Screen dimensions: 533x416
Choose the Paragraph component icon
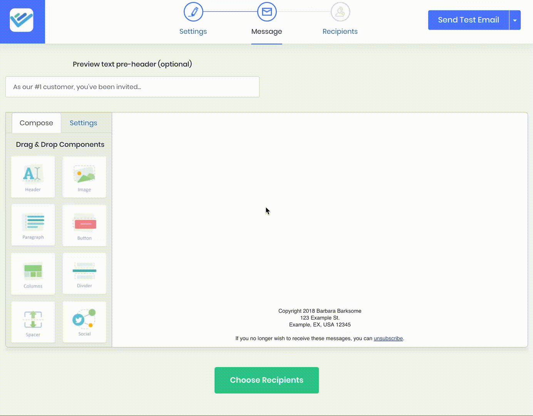[x=33, y=225]
